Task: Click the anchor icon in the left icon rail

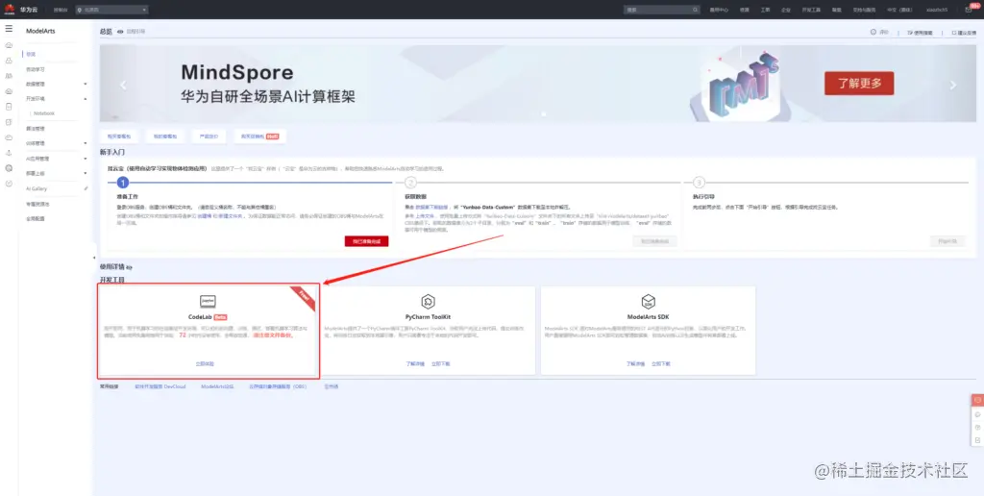Action: click(x=9, y=153)
